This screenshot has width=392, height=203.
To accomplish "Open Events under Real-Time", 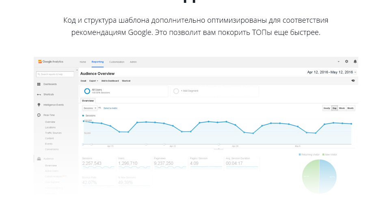I will pyautogui.click(x=49, y=144).
